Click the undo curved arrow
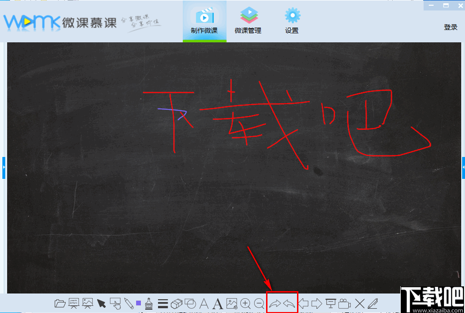 pos(289,303)
